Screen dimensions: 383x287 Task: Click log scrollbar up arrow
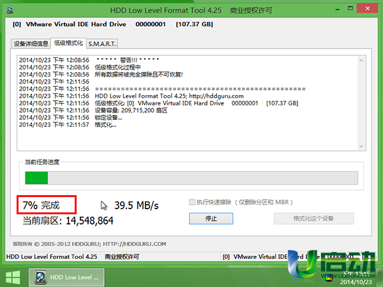click(x=361, y=61)
